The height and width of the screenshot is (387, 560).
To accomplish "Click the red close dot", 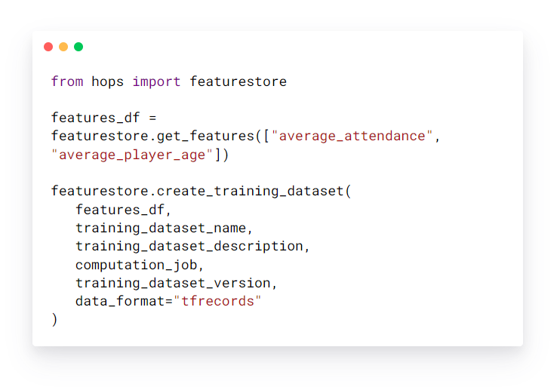I will tap(48, 47).
